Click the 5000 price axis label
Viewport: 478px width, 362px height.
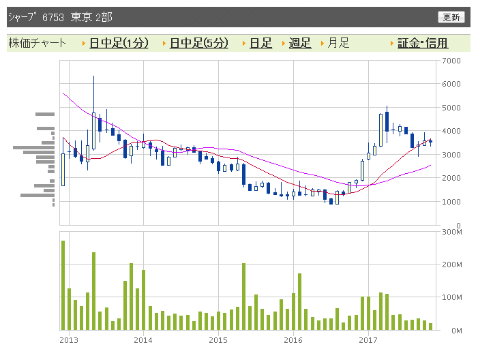(451, 108)
